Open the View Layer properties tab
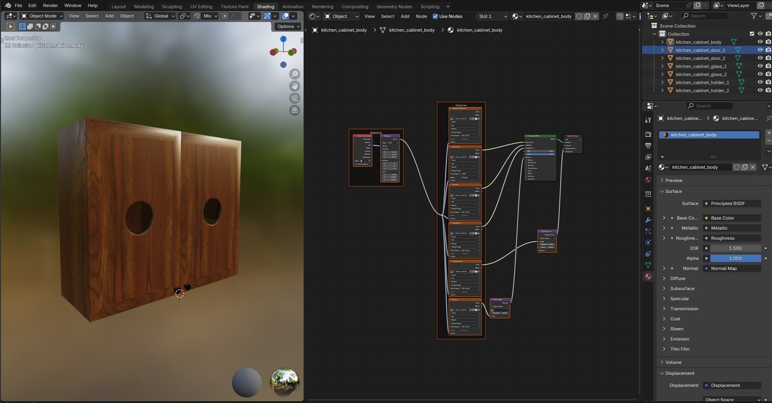This screenshot has height=403, width=772. tap(648, 157)
